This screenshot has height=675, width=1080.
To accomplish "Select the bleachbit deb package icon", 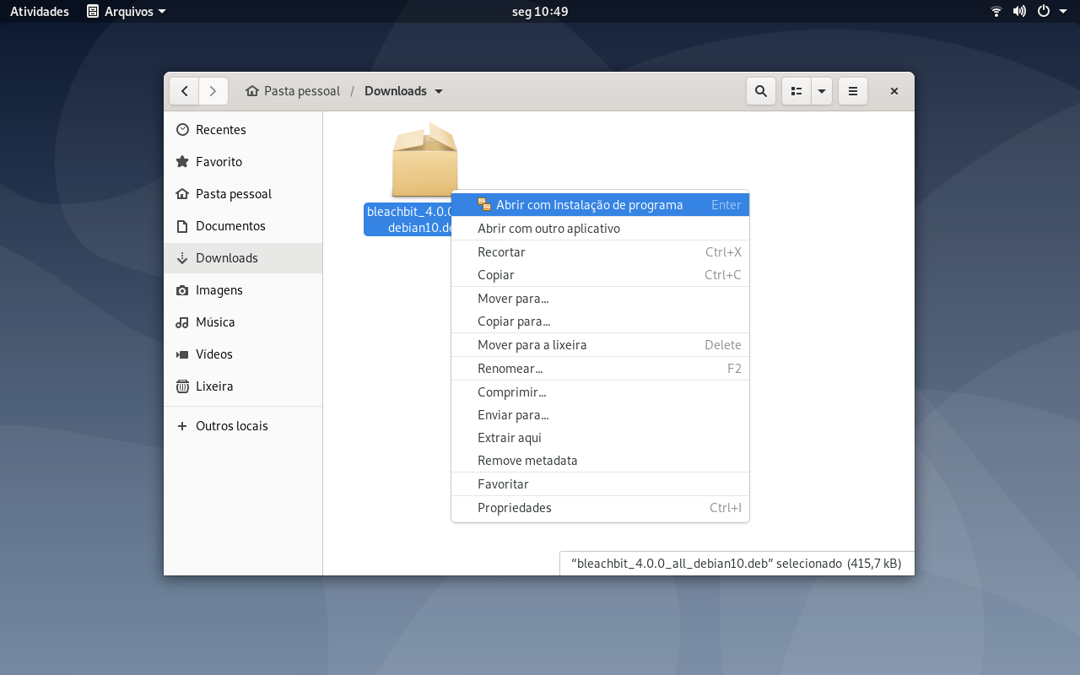I will click(x=424, y=160).
